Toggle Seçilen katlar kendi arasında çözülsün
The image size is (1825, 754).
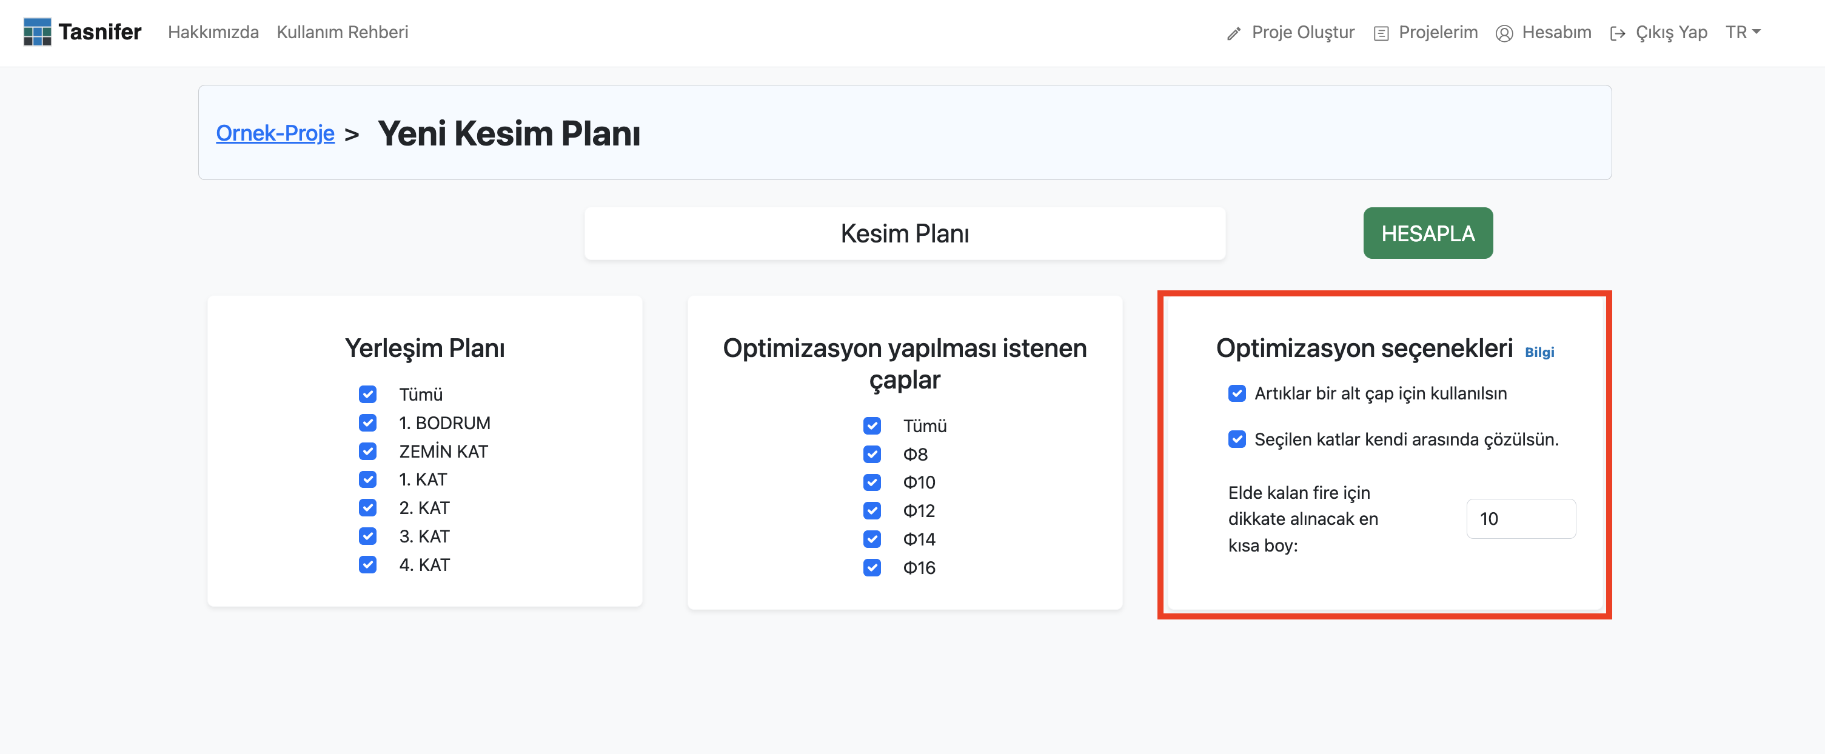[1237, 439]
